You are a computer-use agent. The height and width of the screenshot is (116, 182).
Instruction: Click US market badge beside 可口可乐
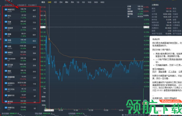(x=6, y=89)
